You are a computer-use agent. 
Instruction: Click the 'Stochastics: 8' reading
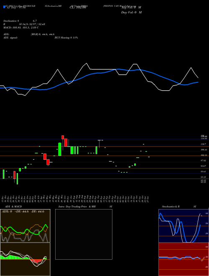tap(12, 21)
